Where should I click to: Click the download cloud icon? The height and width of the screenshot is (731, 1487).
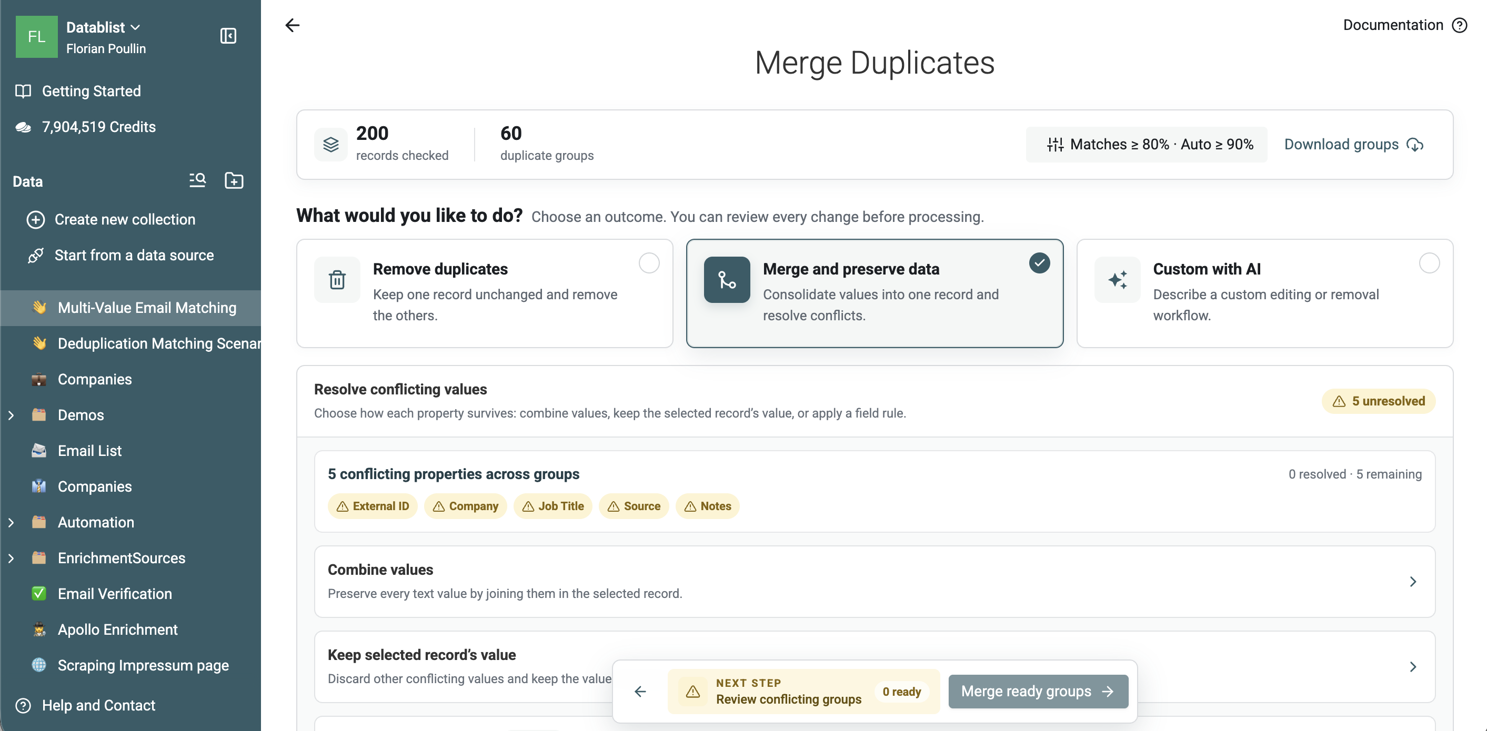click(1415, 144)
